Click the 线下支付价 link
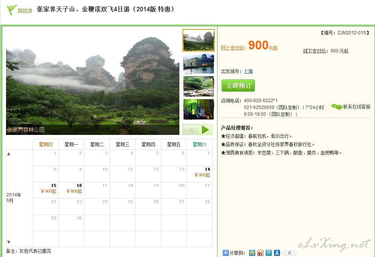Screen dimensions: 375x257 tap(314, 51)
